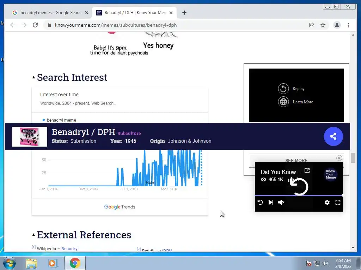Unmute the floating video player

[x=281, y=202]
